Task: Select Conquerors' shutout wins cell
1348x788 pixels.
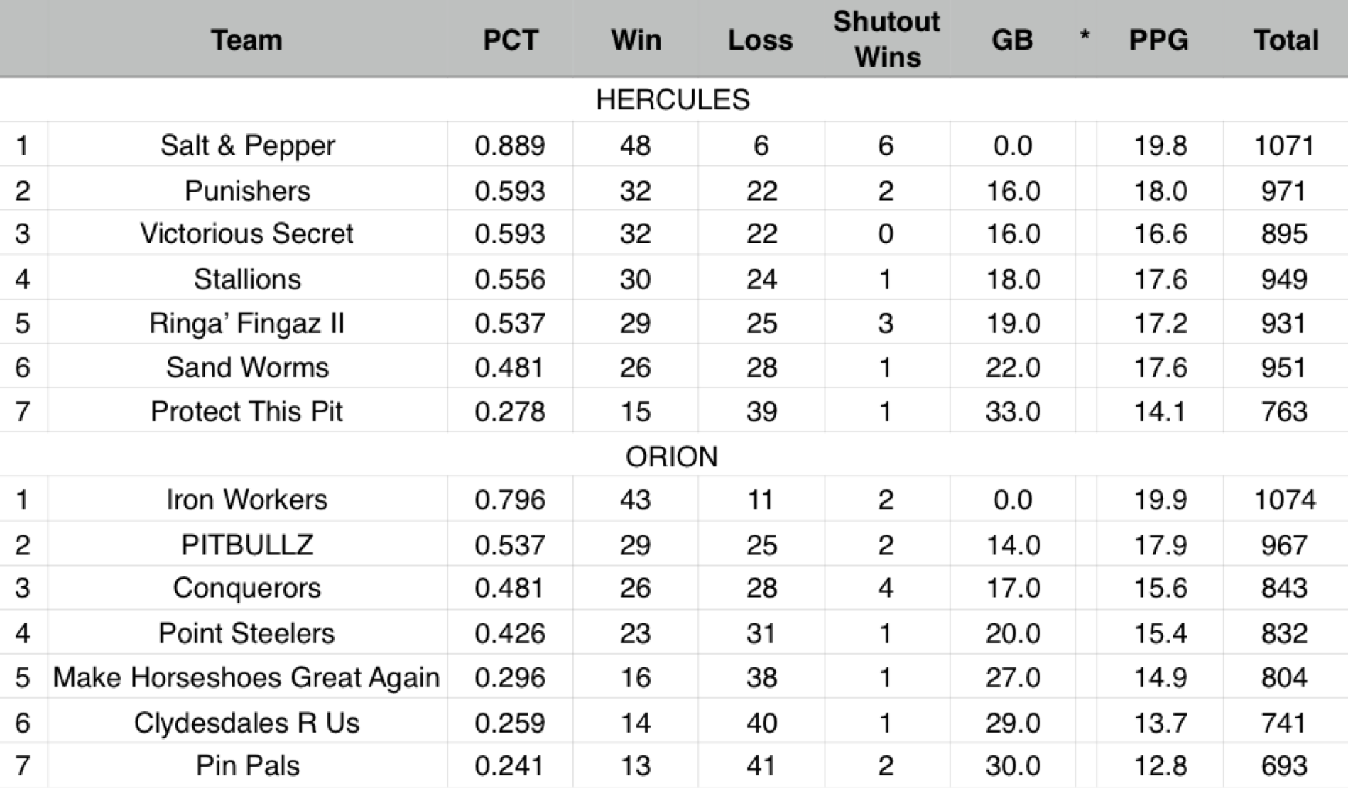Action: click(886, 588)
